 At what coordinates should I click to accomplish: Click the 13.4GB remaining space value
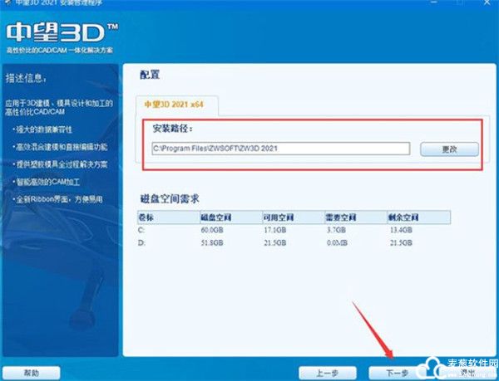[401, 230]
